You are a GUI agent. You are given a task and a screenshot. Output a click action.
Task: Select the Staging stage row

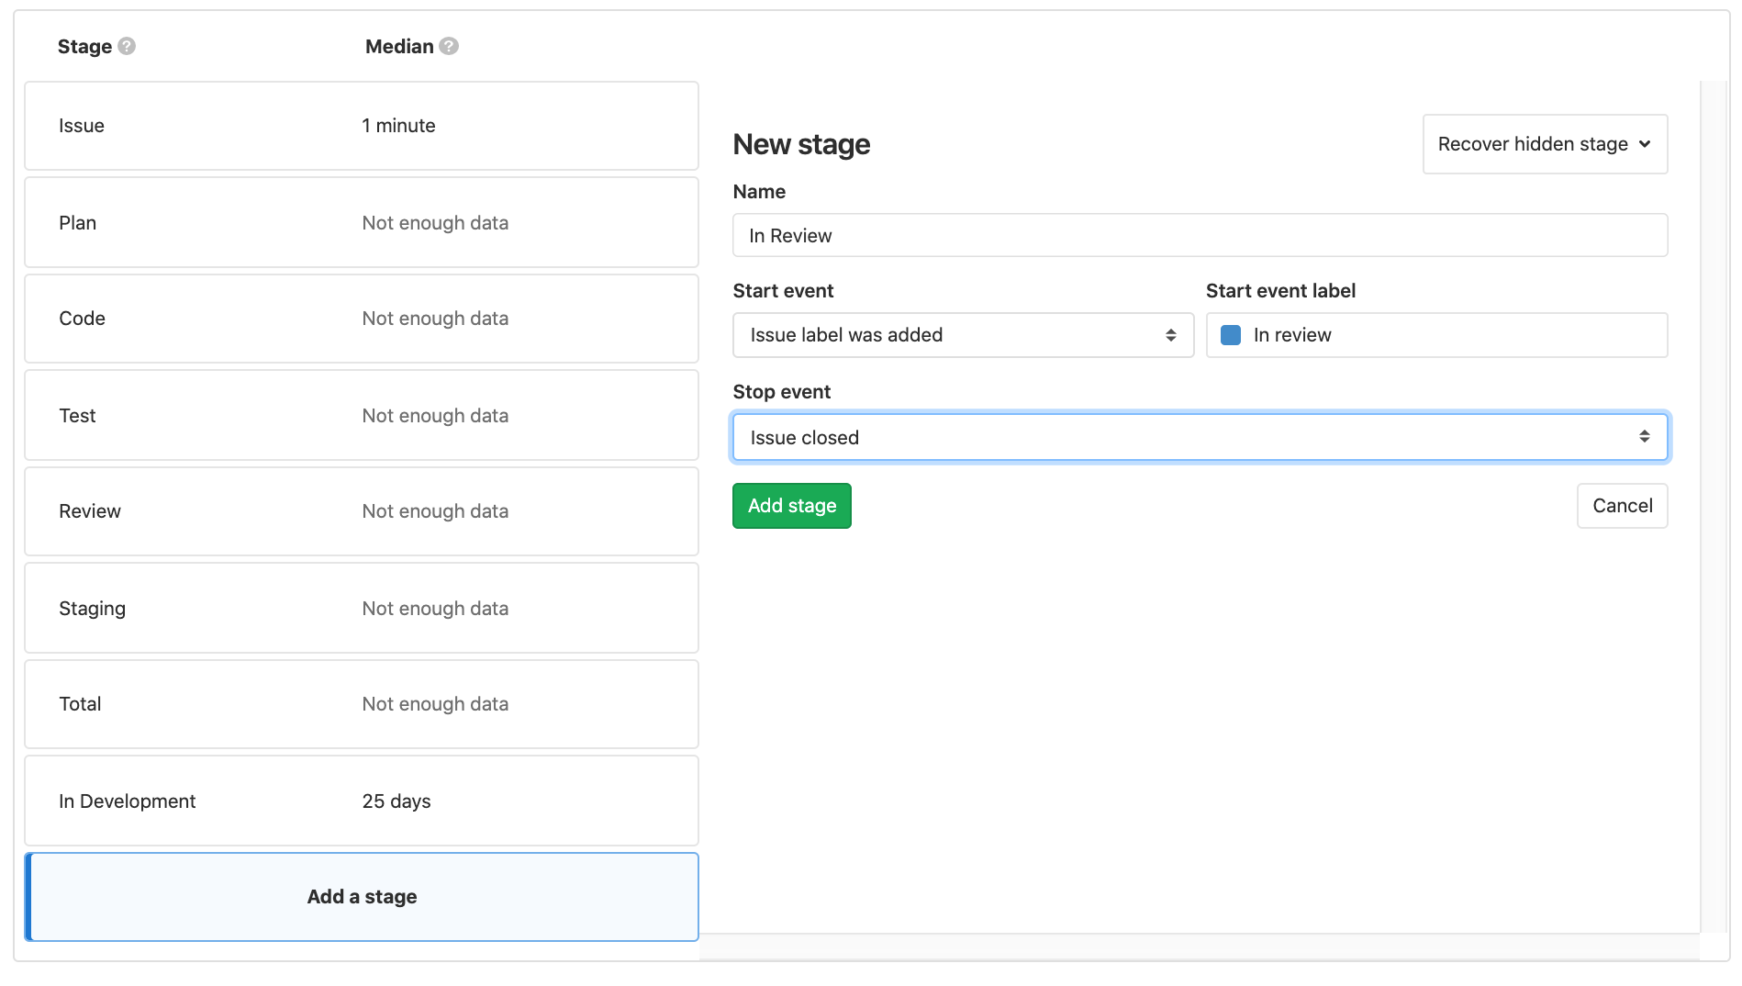pos(362,608)
